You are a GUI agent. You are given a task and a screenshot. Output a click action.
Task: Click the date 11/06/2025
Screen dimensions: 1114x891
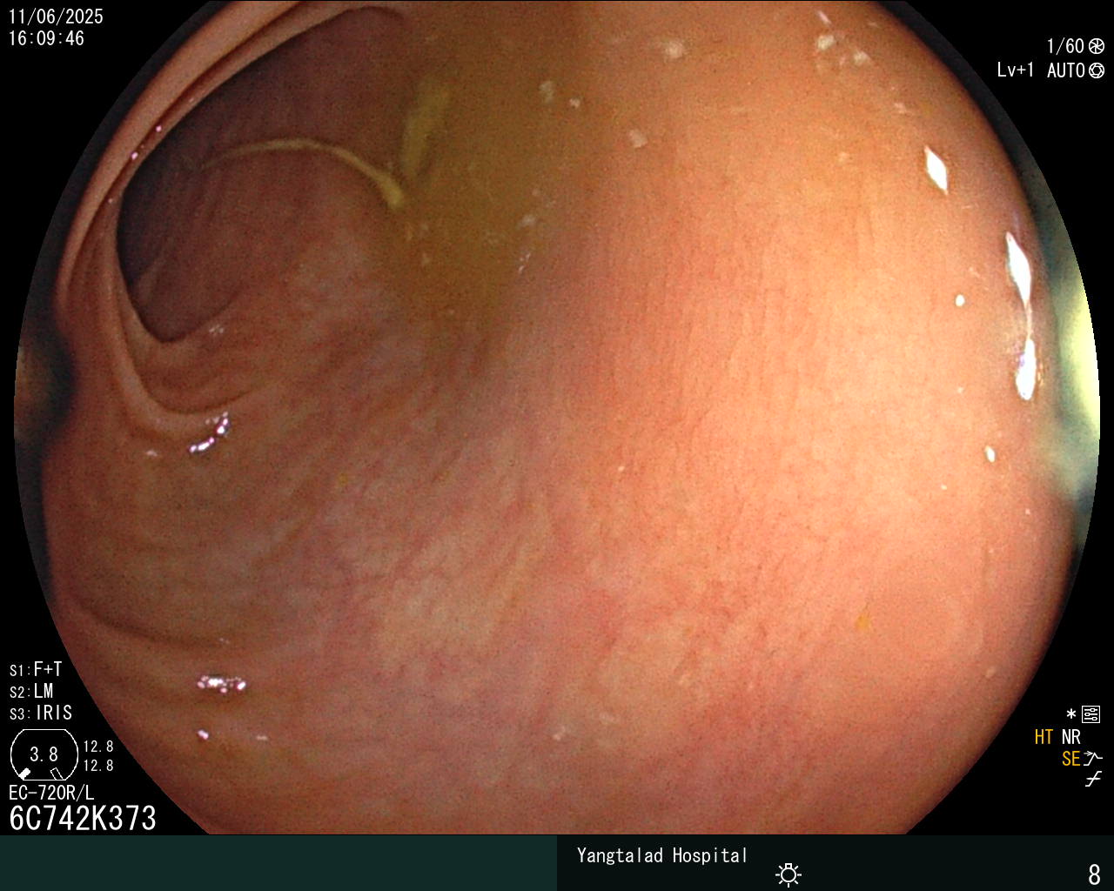[56, 17]
